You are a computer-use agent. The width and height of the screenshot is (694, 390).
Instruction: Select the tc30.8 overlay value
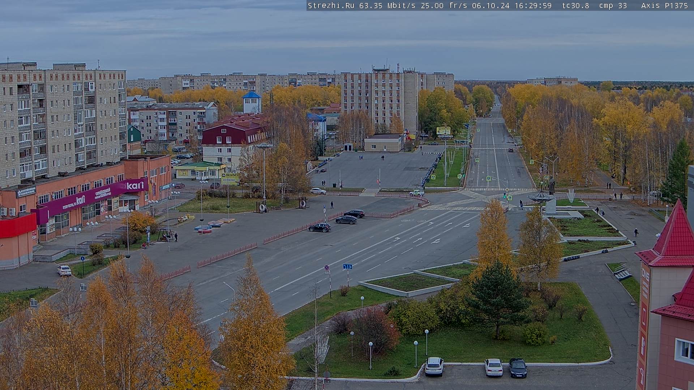[x=575, y=5]
